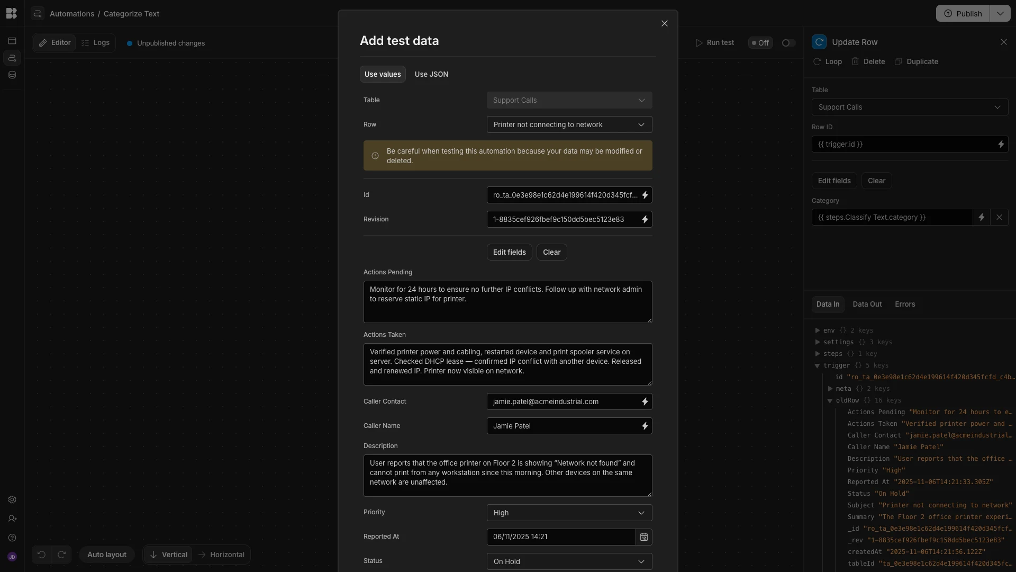Open the Row dropdown selector
Image resolution: width=1016 pixels, height=572 pixels.
tap(569, 124)
